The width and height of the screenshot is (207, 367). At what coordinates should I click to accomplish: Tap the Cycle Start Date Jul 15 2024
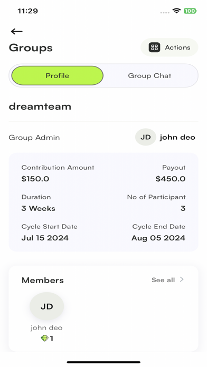coord(45,238)
